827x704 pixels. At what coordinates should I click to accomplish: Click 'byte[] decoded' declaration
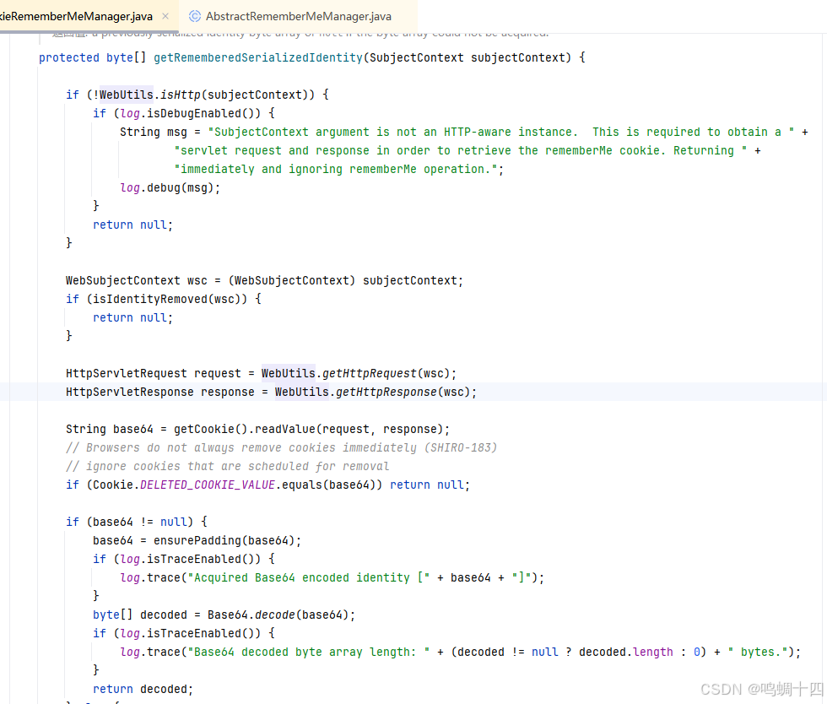(140, 615)
